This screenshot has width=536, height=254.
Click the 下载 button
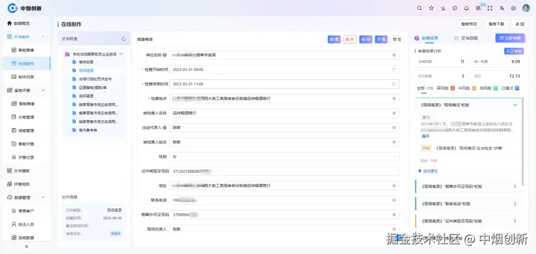(381, 39)
